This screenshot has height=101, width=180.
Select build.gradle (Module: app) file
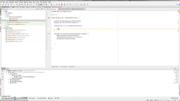(14, 32)
